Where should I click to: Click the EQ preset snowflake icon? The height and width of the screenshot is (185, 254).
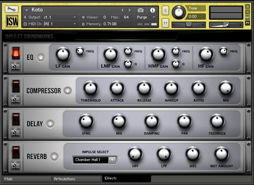coord(41,58)
